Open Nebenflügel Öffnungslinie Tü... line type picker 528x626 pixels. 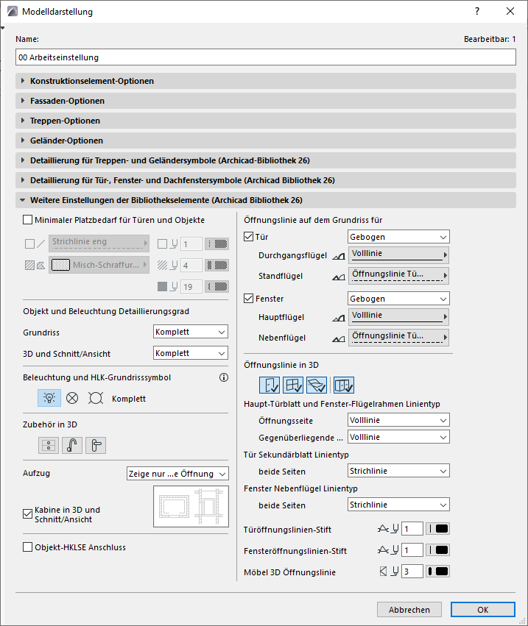coord(398,338)
